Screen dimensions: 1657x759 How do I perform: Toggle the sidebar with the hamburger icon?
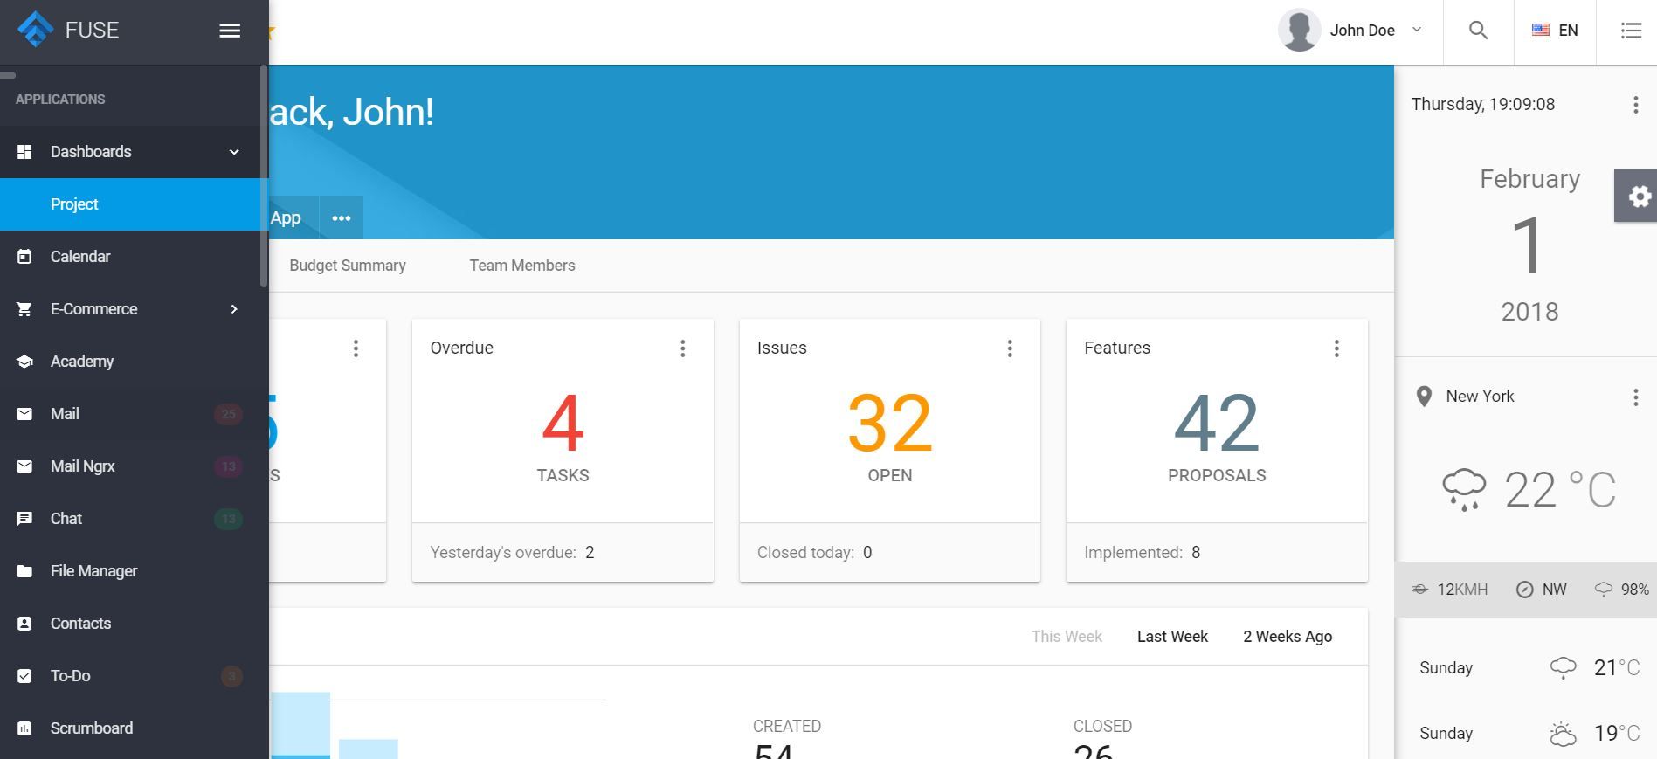pos(230,31)
